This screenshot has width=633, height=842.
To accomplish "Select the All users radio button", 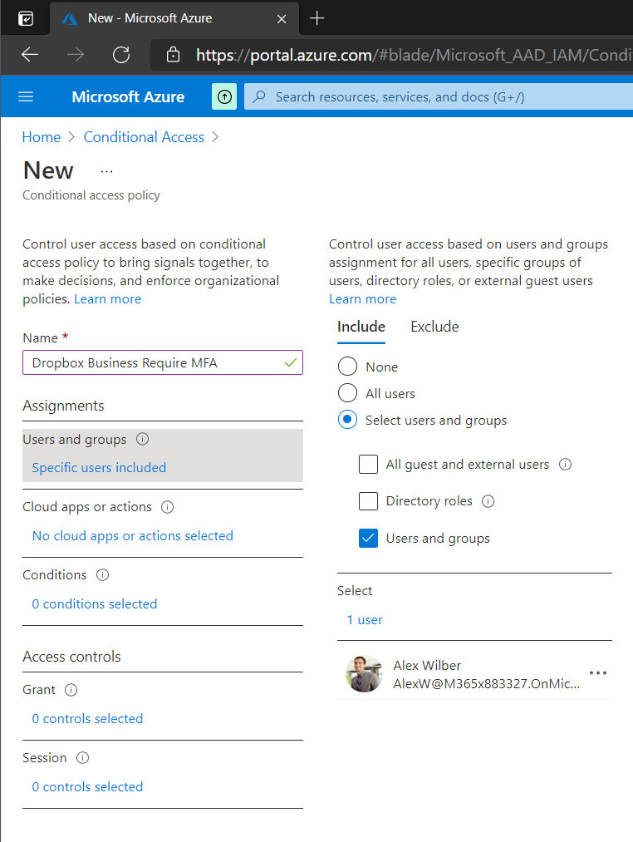I will (x=347, y=393).
